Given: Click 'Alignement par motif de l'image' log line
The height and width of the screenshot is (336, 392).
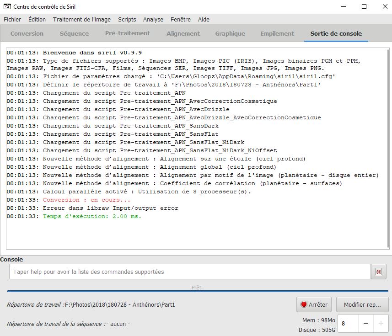Looking at the screenshot, I should [x=193, y=175].
